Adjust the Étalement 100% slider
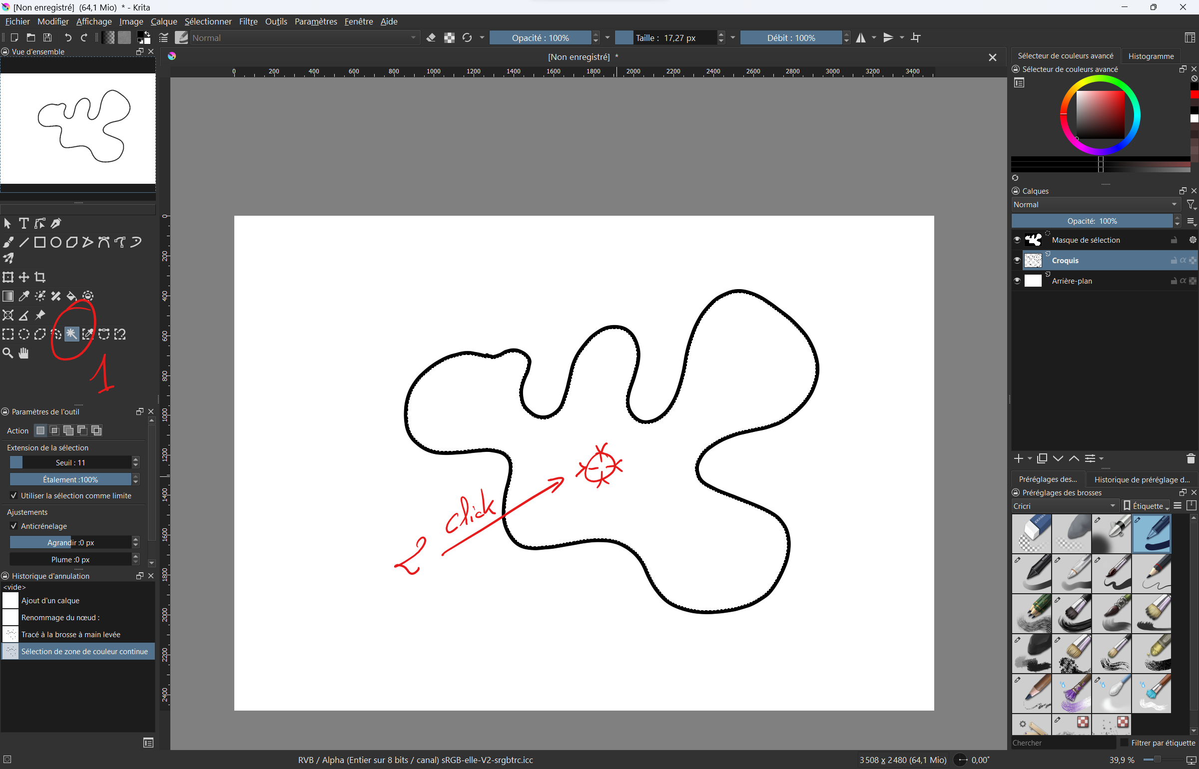 70,479
